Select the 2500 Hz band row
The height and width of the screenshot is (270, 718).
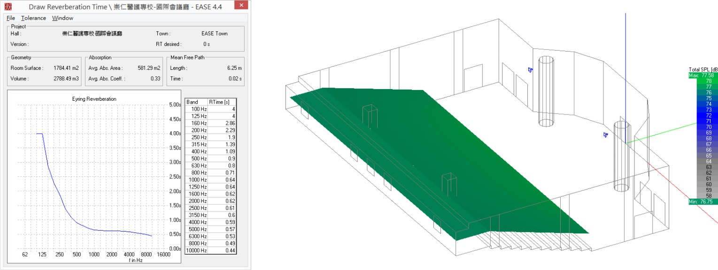point(211,208)
